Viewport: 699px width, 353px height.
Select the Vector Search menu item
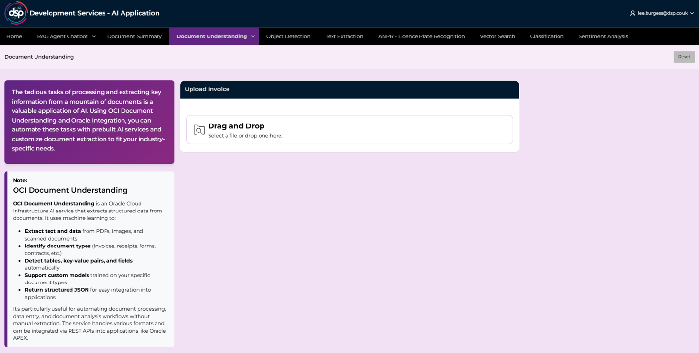click(497, 36)
